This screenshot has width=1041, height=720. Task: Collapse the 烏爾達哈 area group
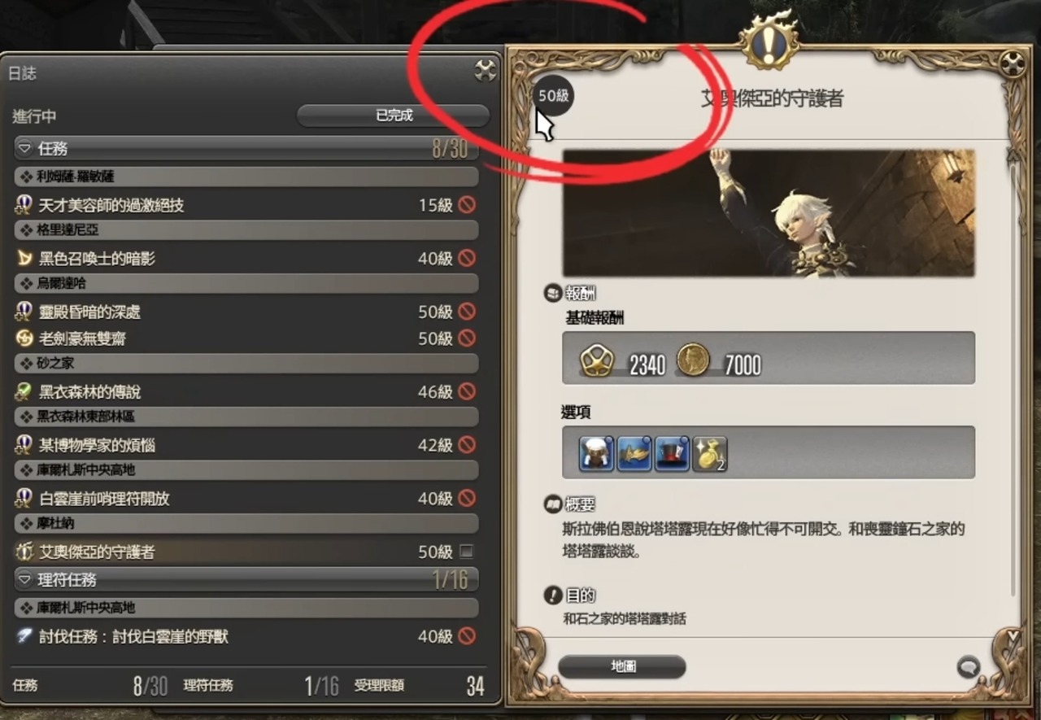click(x=246, y=284)
